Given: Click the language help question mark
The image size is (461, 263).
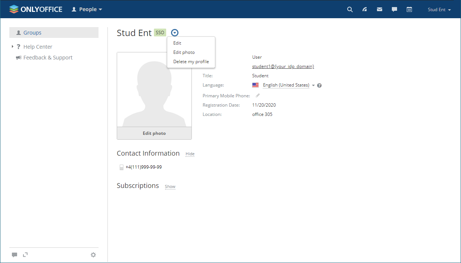Looking at the screenshot, I should (319, 85).
